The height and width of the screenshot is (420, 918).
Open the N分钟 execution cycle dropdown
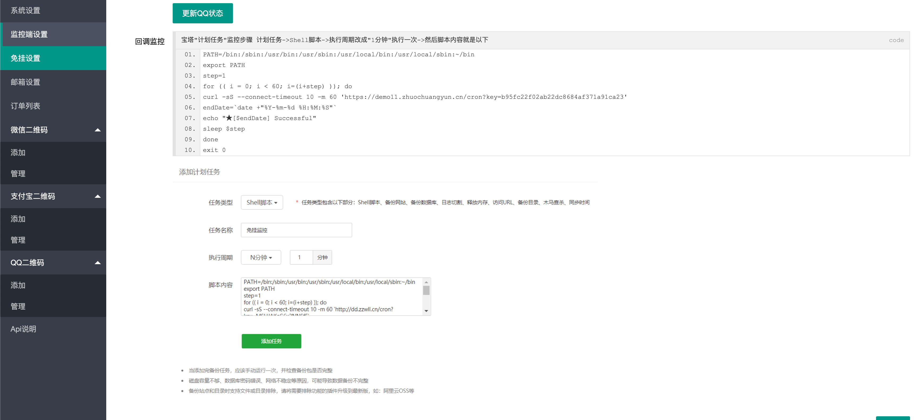(x=261, y=257)
